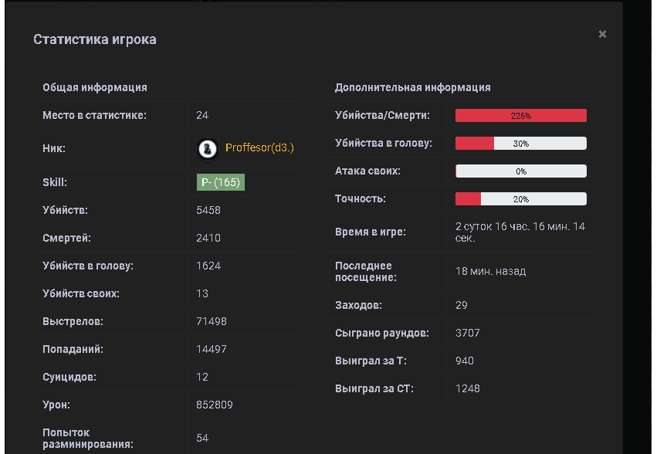
Task: Click the Убийства/Смерти 226% progress bar
Action: (x=520, y=116)
